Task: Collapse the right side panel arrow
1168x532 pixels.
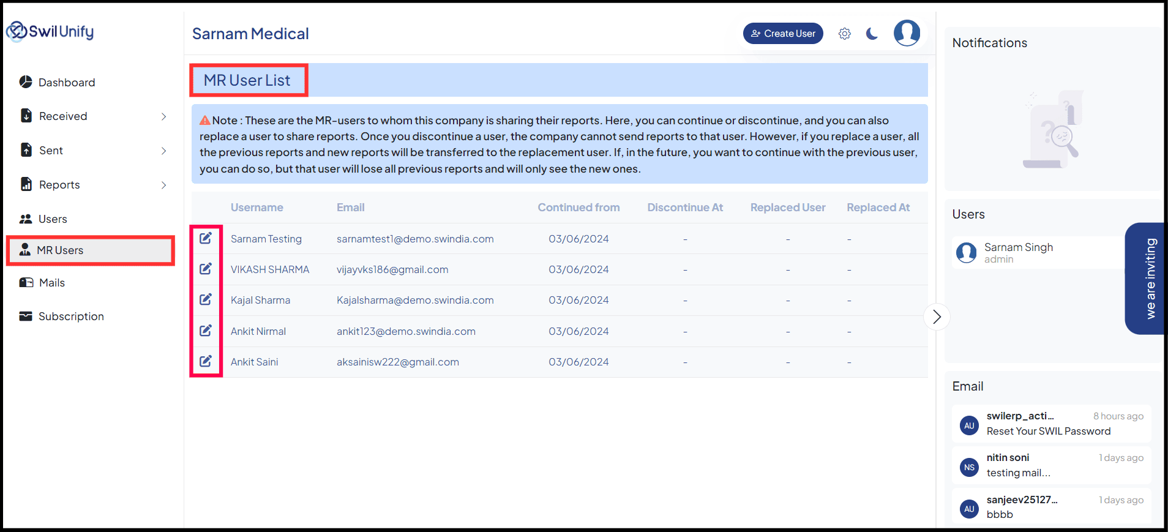Action: pos(937,317)
